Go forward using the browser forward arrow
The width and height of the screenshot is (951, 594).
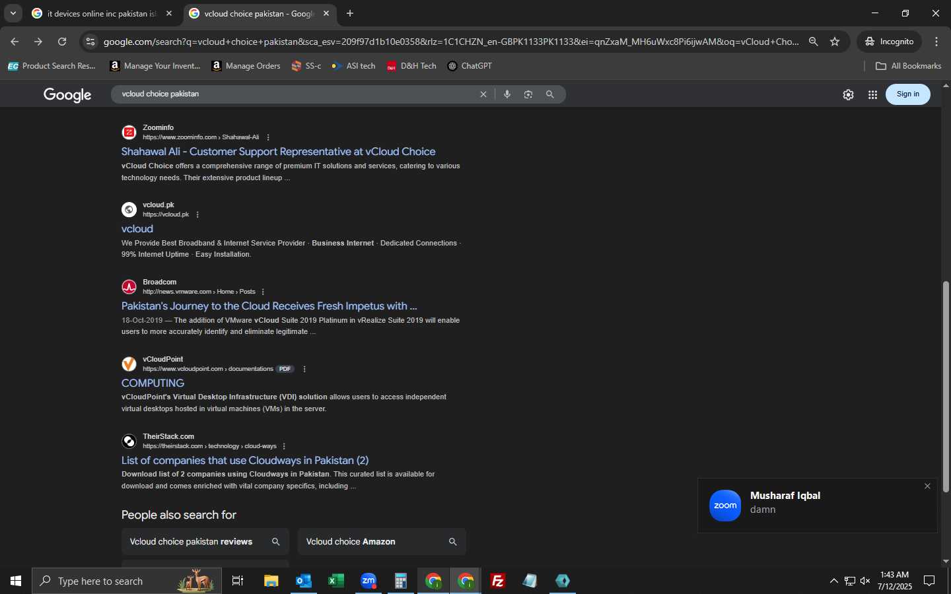pos(38,42)
